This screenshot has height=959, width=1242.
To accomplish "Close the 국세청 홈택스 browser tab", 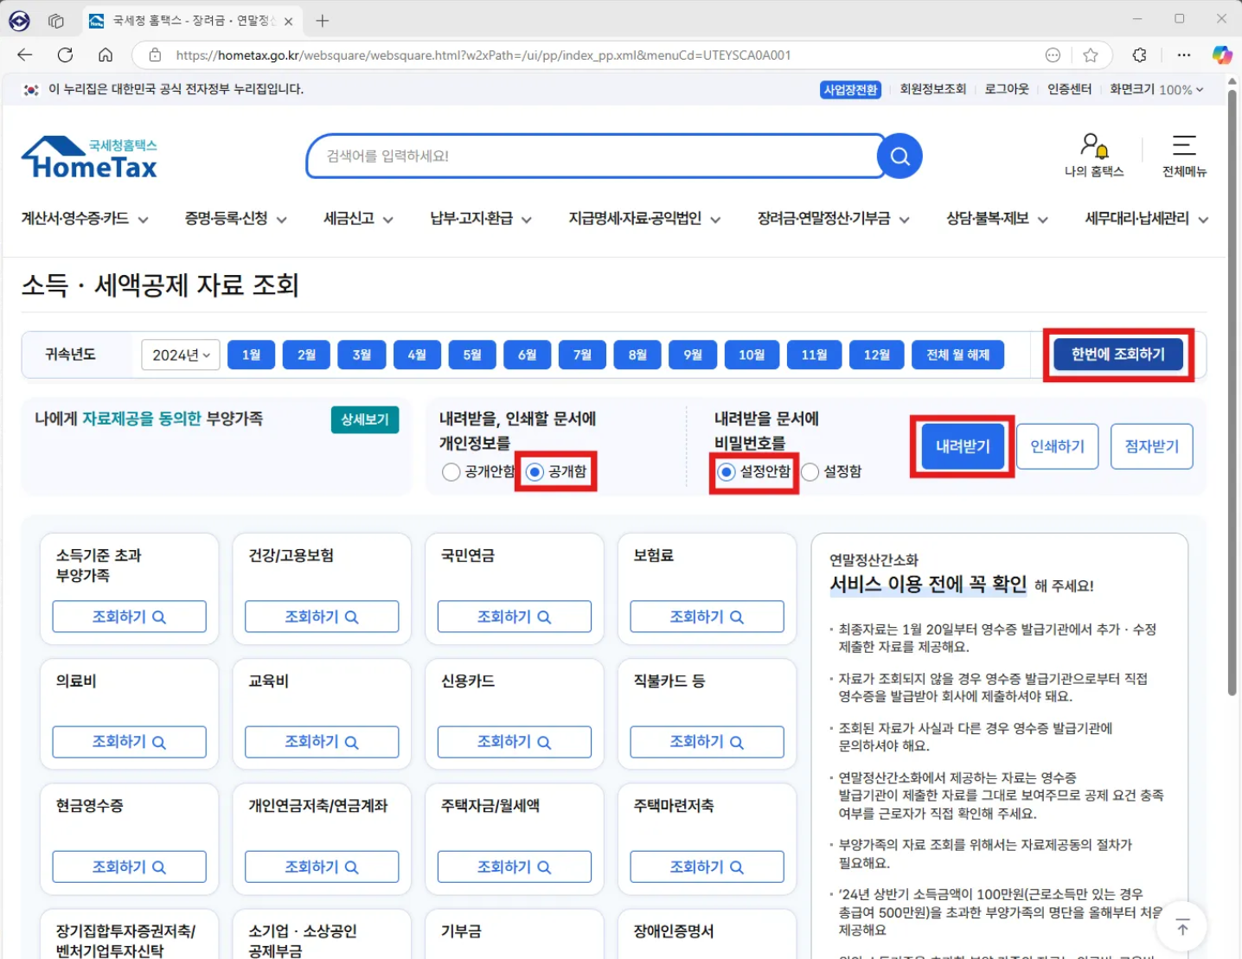I will 289,21.
